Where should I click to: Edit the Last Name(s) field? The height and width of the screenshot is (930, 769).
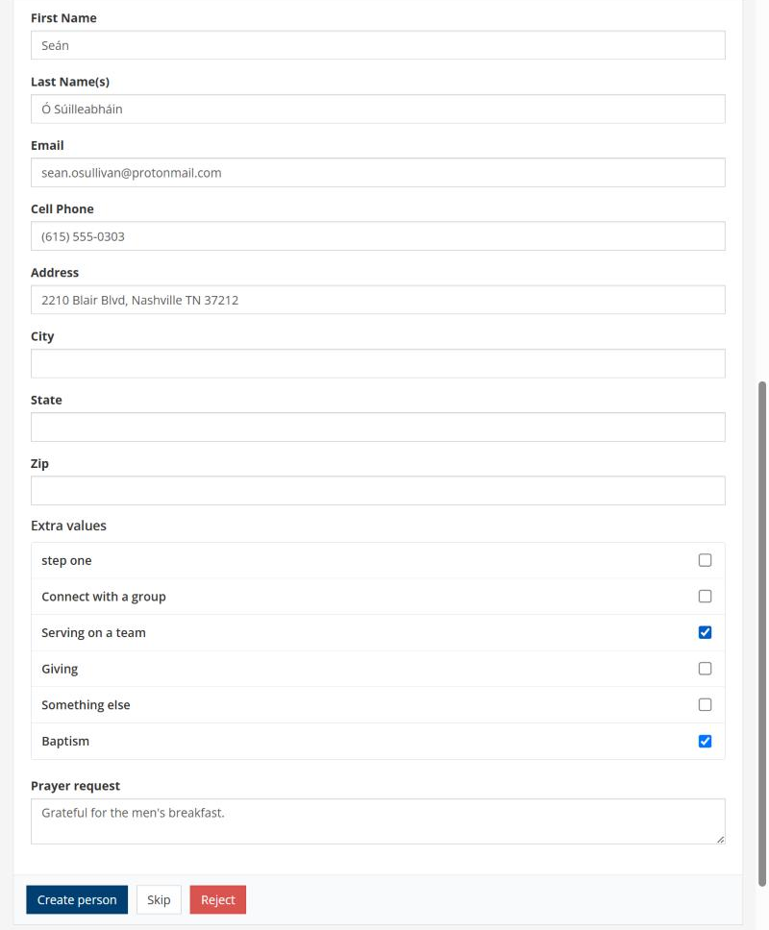click(378, 110)
